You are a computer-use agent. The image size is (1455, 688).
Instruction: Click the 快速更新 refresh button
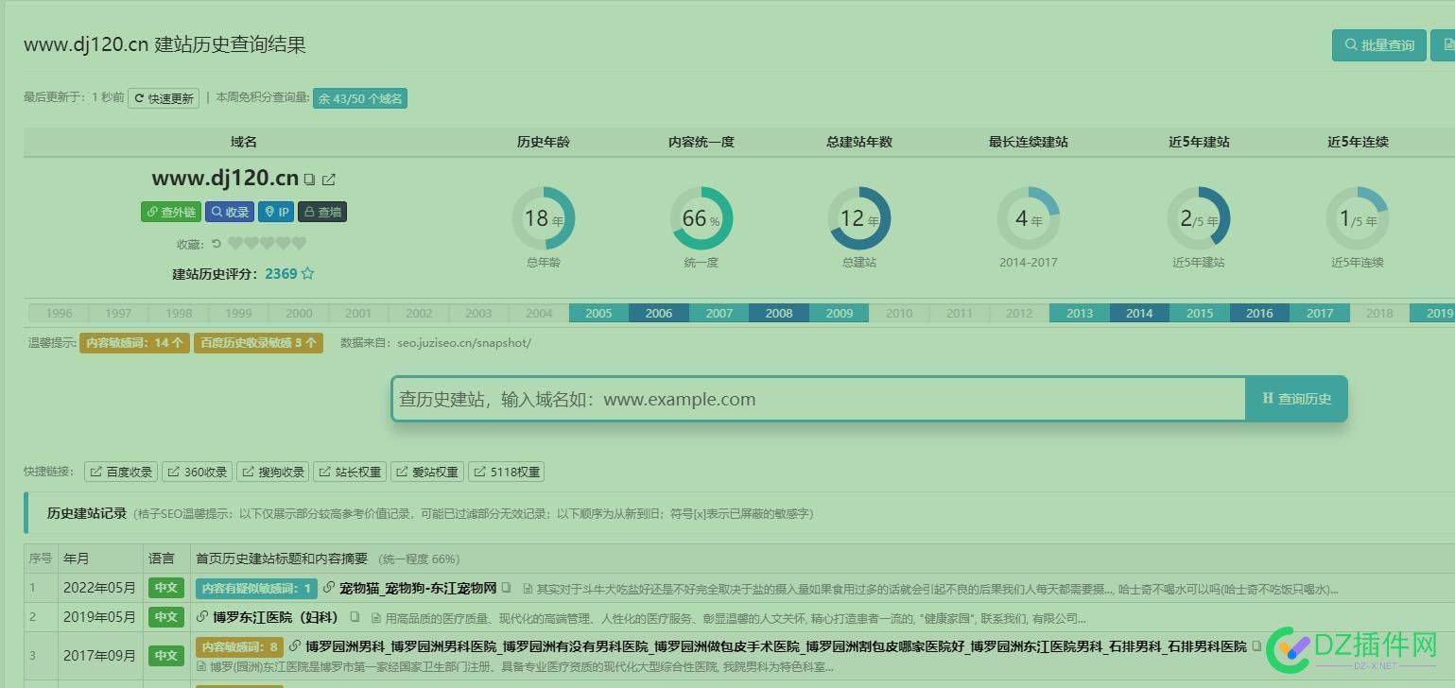[164, 98]
